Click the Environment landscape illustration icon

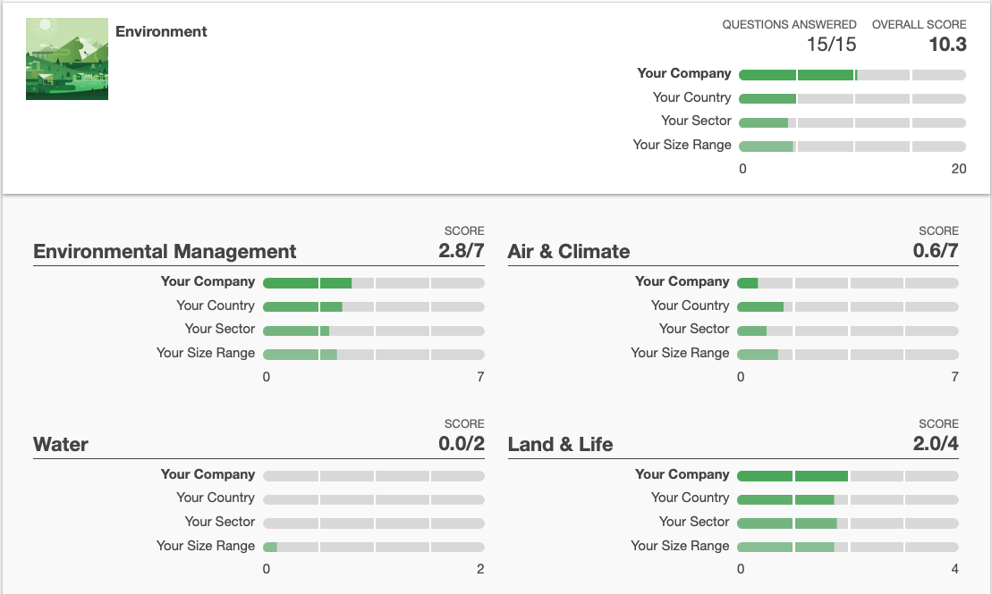click(67, 59)
